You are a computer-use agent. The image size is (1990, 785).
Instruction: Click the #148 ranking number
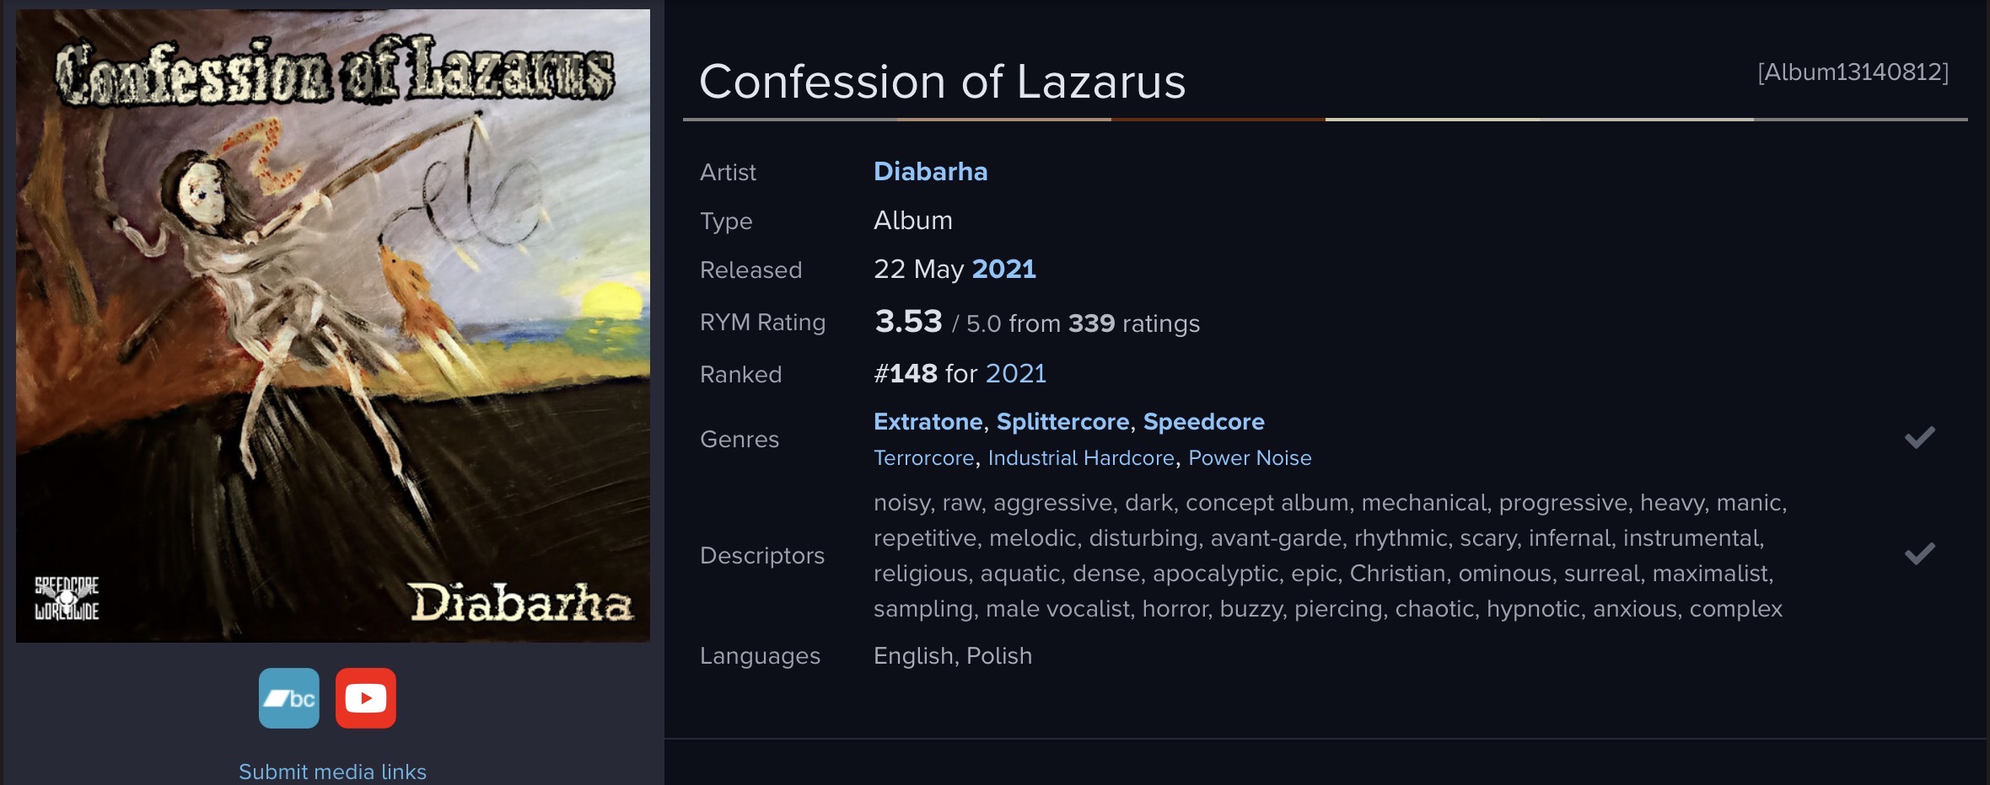[906, 374]
